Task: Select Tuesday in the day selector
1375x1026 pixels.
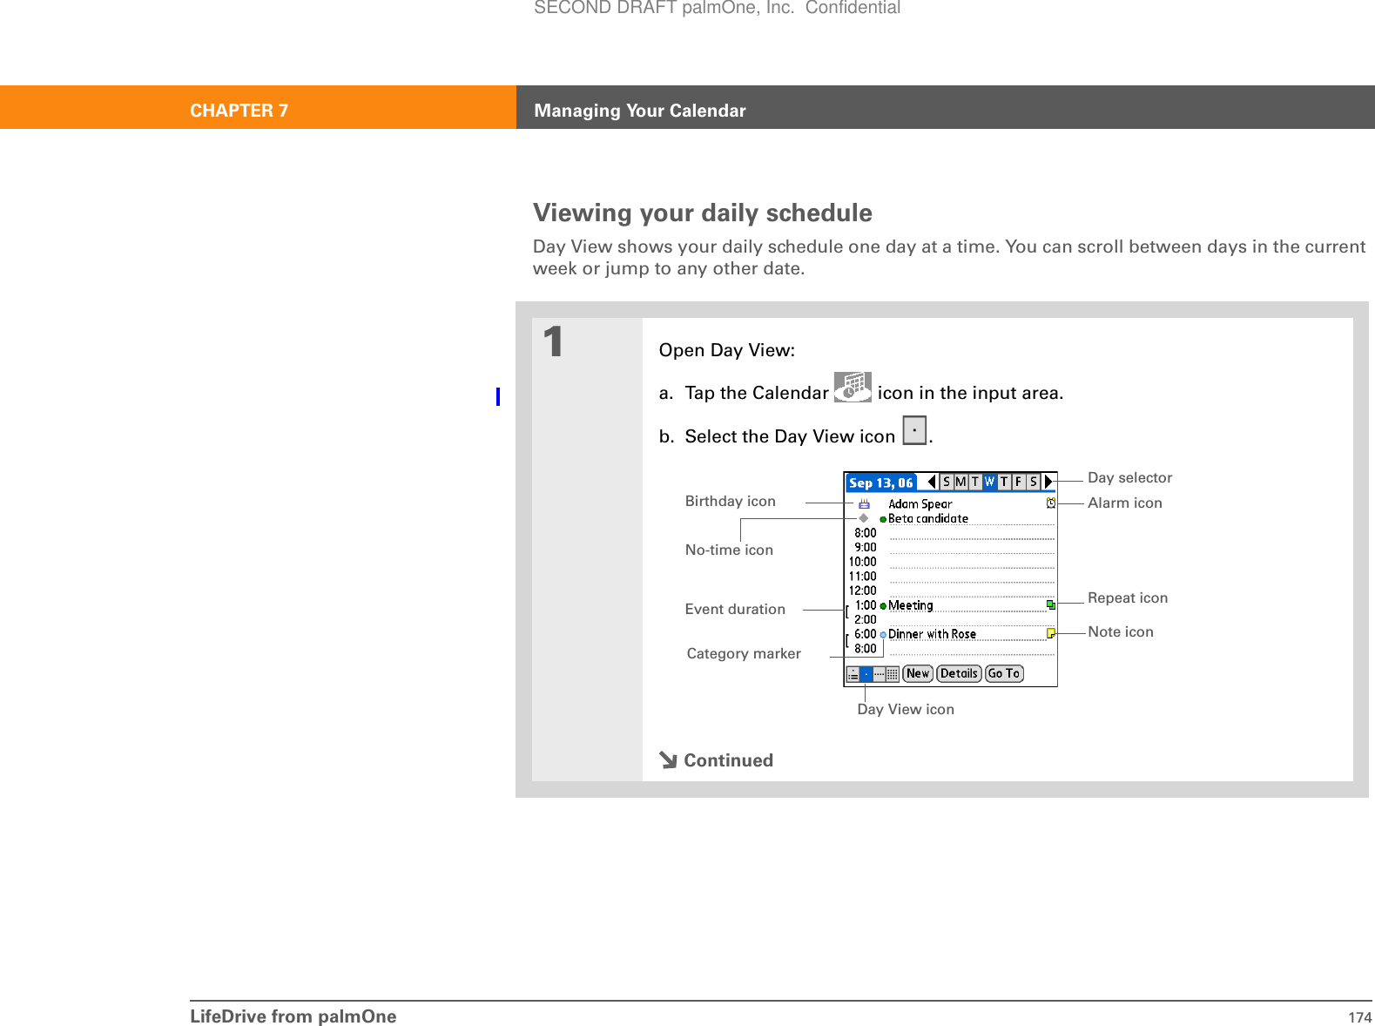Action: (x=975, y=482)
